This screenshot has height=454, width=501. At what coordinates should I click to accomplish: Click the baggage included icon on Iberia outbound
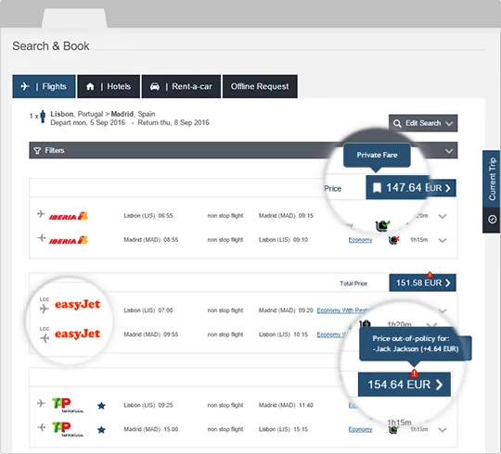[383, 225]
